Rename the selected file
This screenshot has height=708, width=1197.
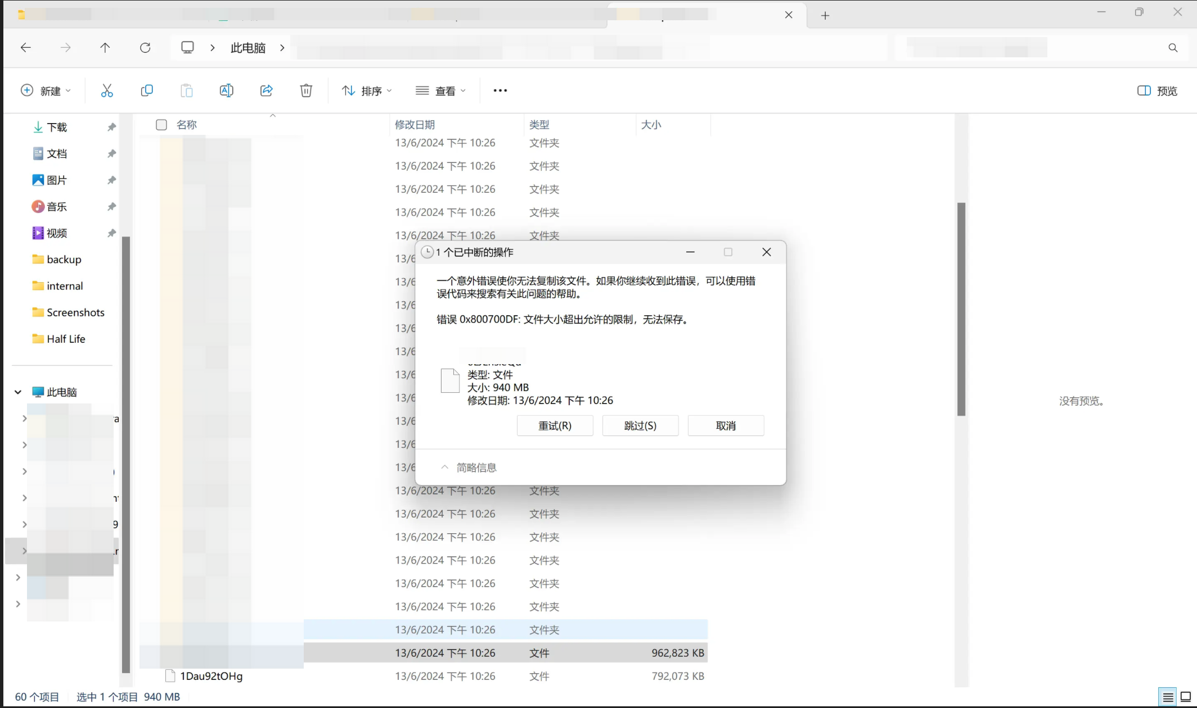226,90
